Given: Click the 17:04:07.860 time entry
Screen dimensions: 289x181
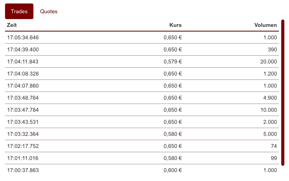Looking at the screenshot, I should click(23, 86).
